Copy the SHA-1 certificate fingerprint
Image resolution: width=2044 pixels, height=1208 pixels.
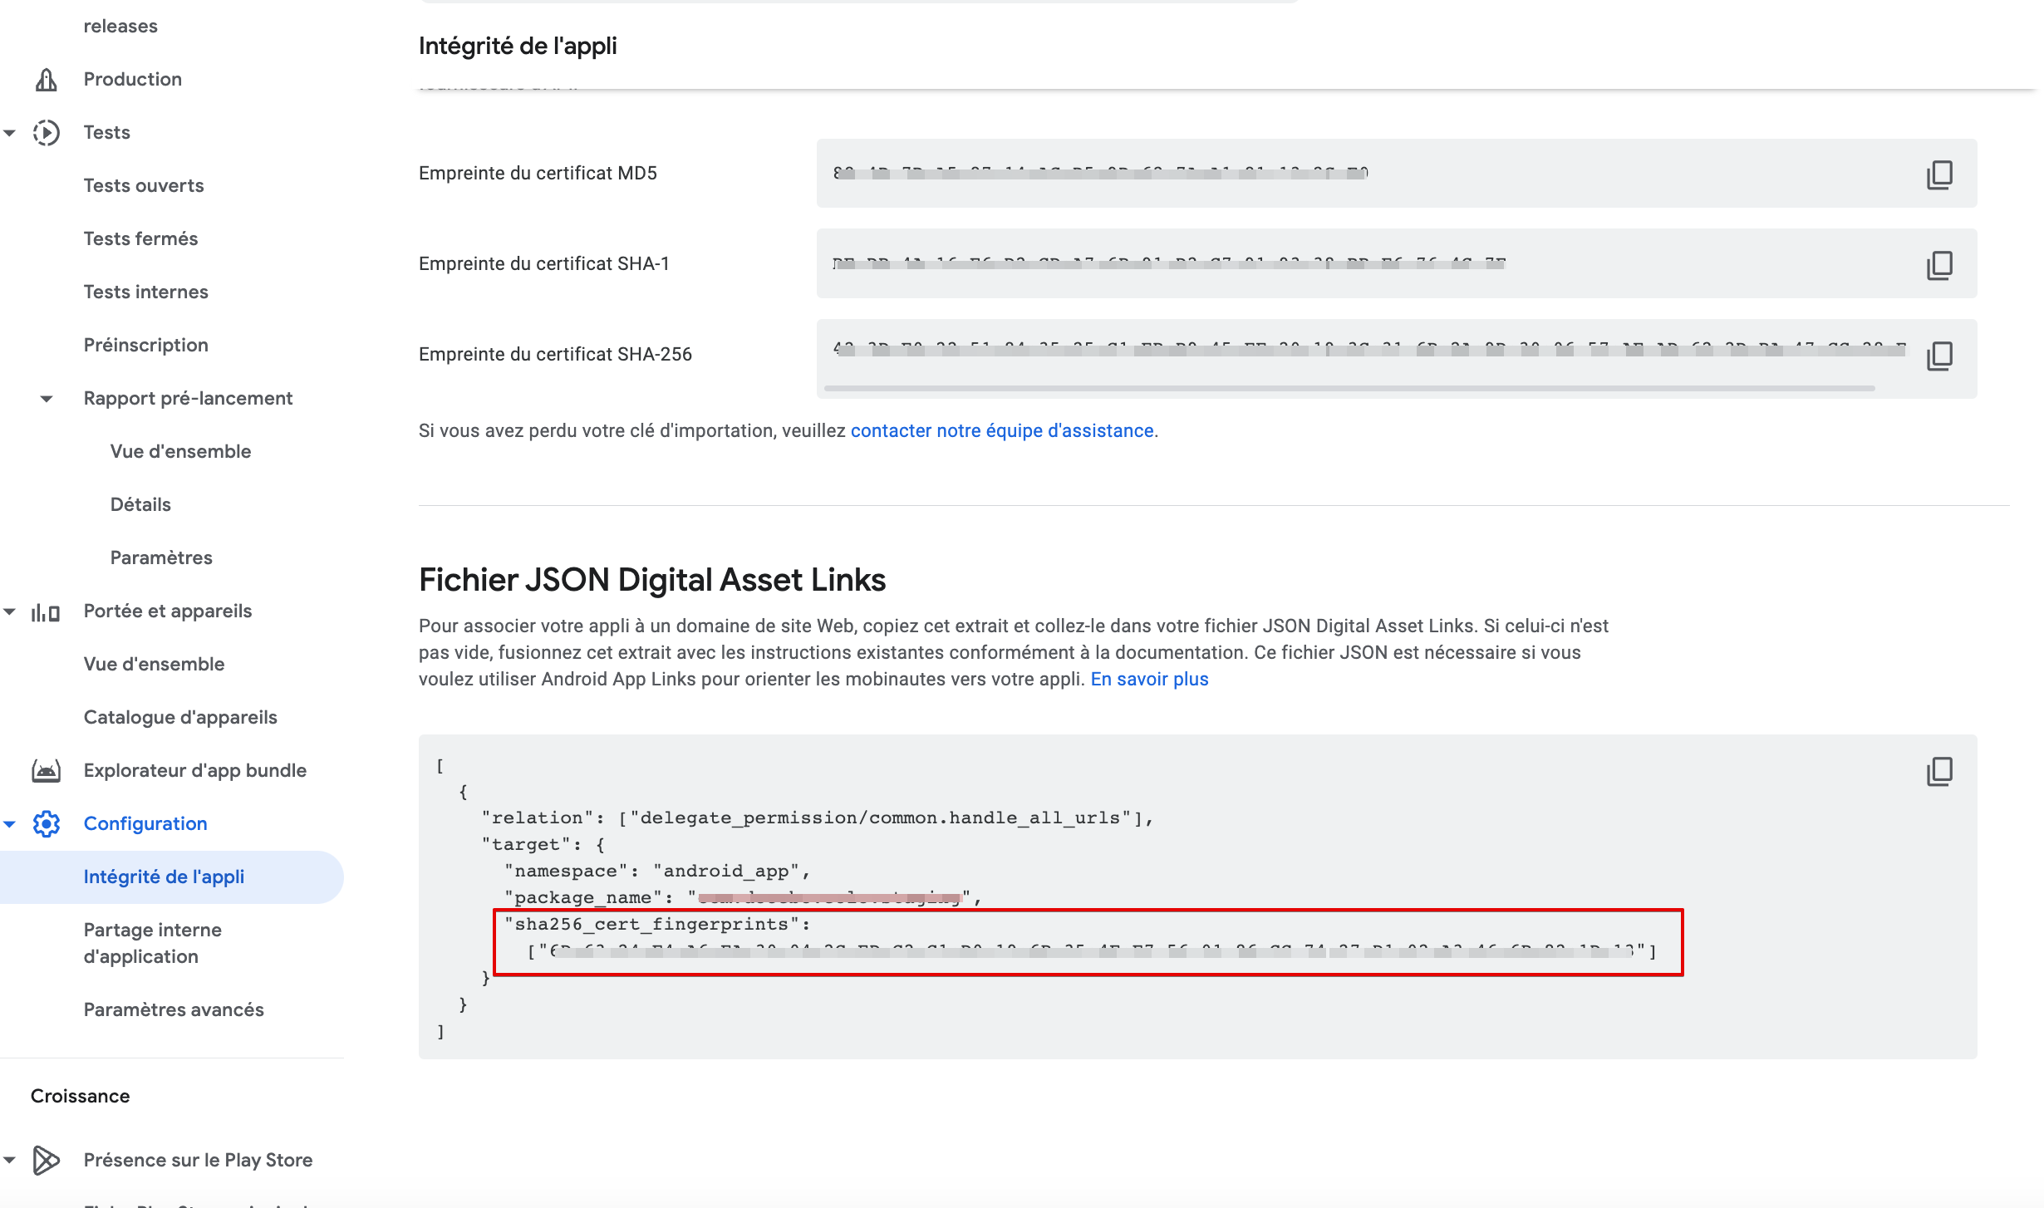click(1939, 265)
